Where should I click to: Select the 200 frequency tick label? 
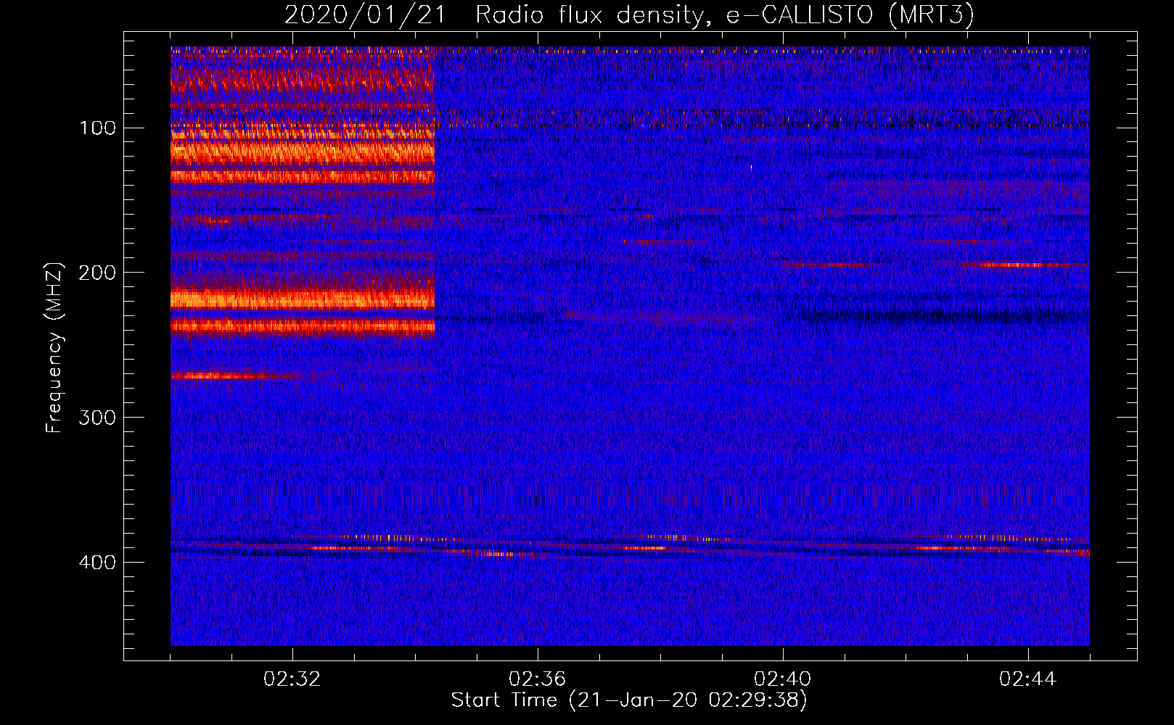(x=97, y=273)
